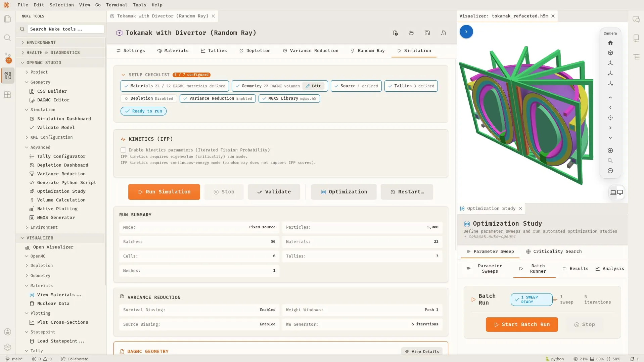The image size is (644, 362).
Task: Open the Random Ray tab
Action: tap(368, 51)
